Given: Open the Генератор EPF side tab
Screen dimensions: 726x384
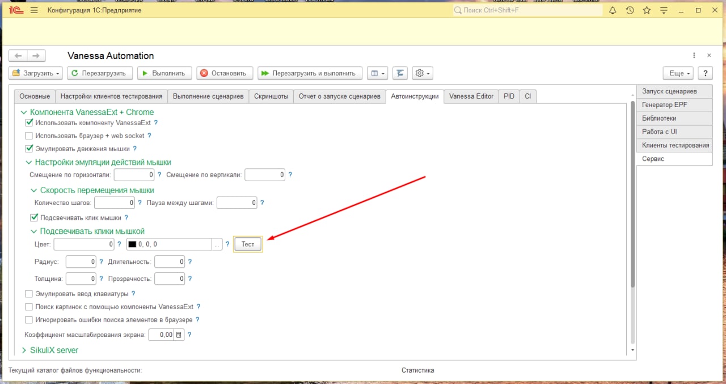Looking at the screenshot, I should point(674,105).
